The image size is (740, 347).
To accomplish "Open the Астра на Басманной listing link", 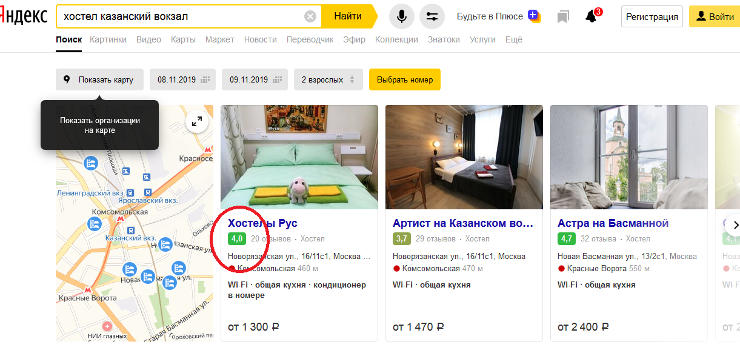I will [x=613, y=223].
